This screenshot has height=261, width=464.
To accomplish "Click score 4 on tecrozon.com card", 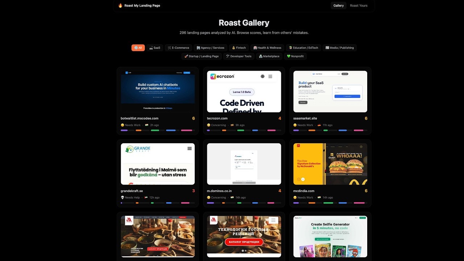I will click(279, 119).
